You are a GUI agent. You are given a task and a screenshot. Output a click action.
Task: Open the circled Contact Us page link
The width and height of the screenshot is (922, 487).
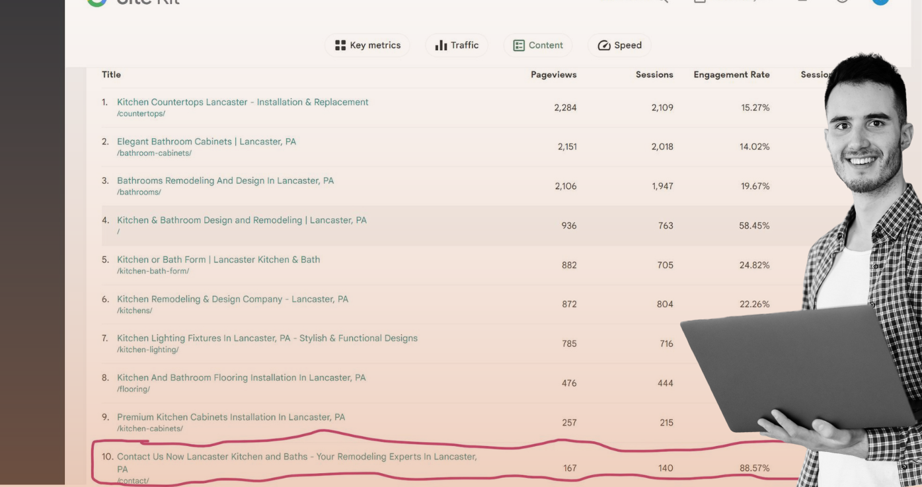pyautogui.click(x=297, y=456)
